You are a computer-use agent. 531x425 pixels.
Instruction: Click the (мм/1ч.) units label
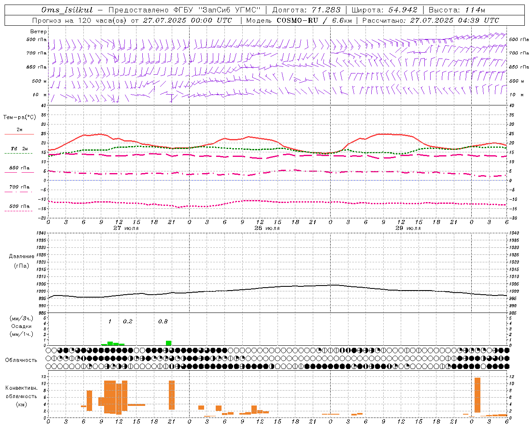pyautogui.click(x=21, y=334)
